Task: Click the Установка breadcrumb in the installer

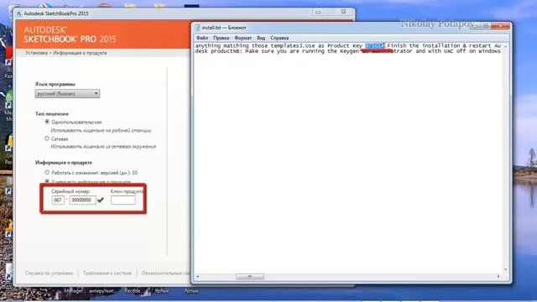Action: tap(36, 53)
